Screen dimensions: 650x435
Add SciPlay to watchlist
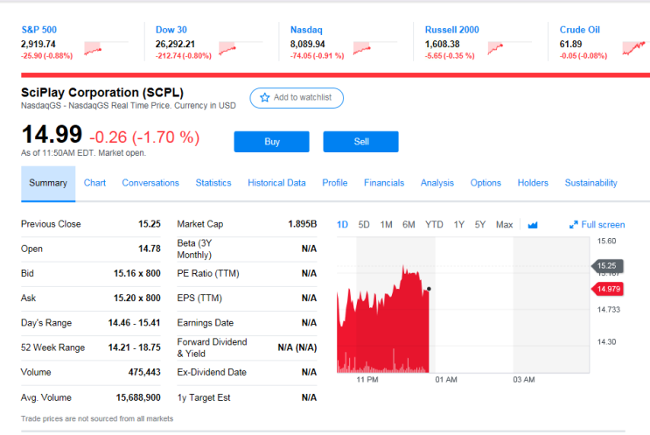pos(297,98)
